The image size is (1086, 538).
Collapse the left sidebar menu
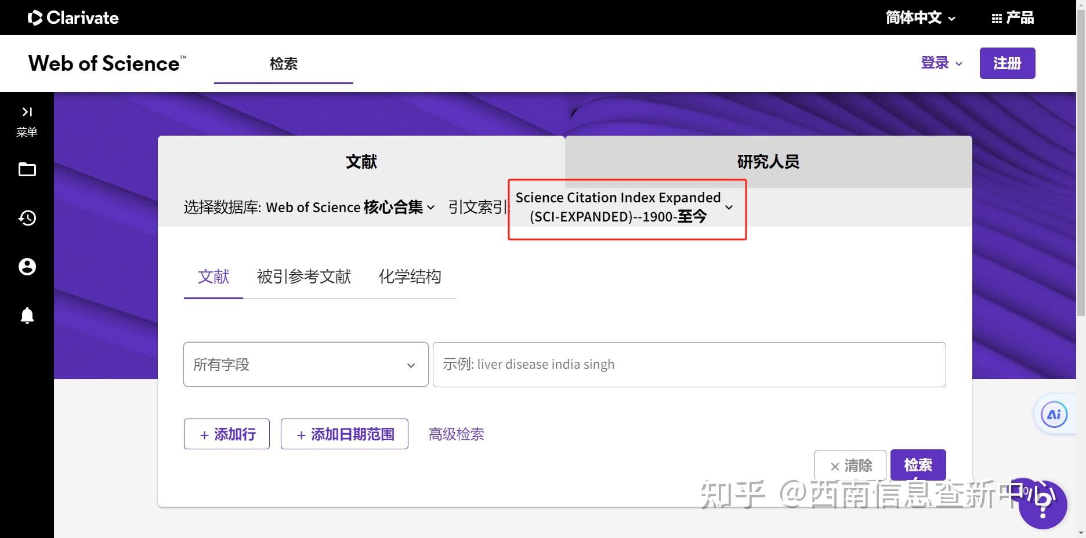pos(26,111)
